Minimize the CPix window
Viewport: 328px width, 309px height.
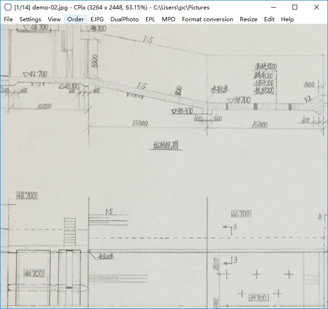(x=273, y=7)
